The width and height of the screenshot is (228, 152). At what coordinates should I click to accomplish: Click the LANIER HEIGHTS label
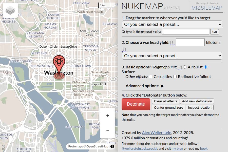tap(54, 16)
